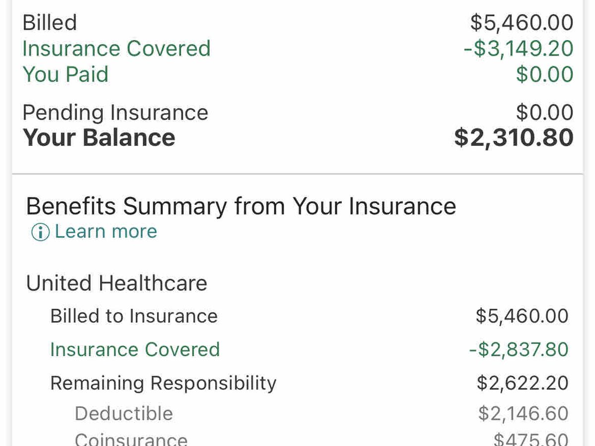Screen dimensions: 595x446
Task: Click the -$3,149.20 insurance covered amount
Action: pos(518,49)
